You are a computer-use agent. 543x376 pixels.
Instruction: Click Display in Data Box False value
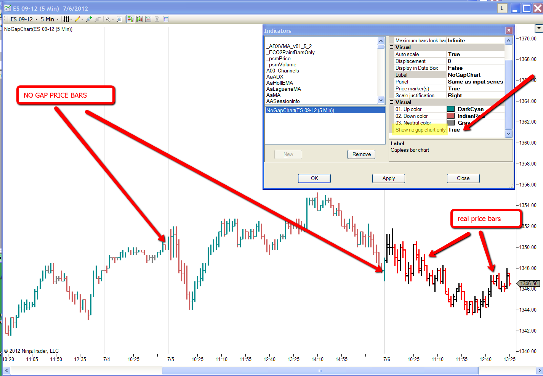[x=476, y=68]
